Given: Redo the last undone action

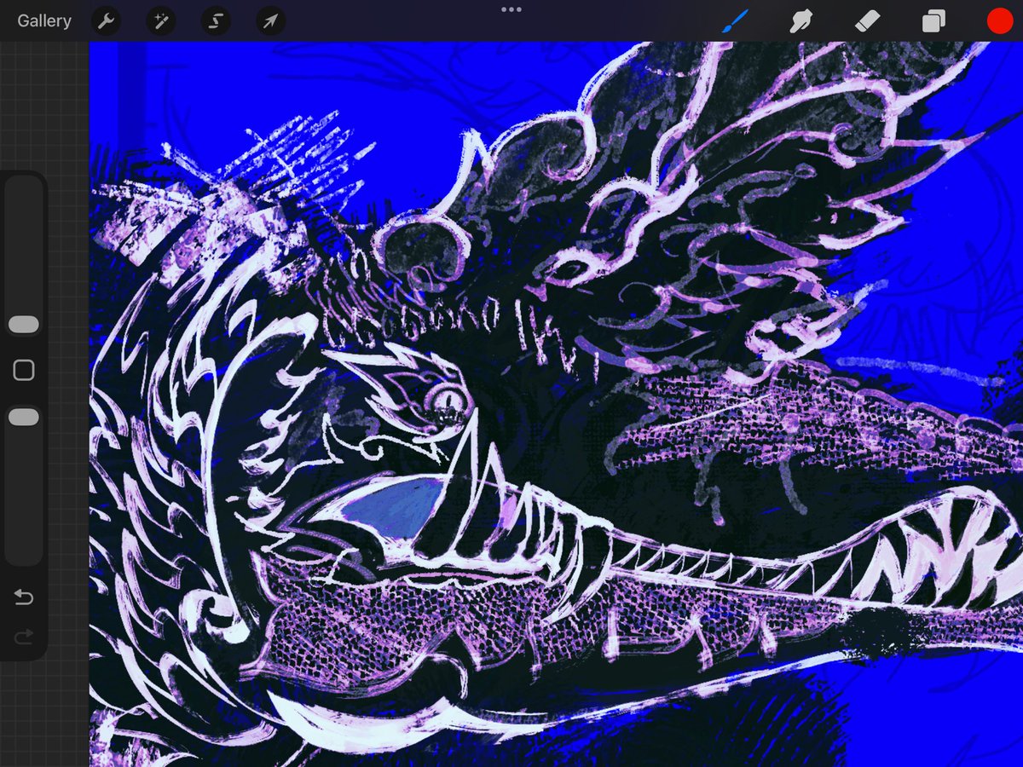Looking at the screenshot, I should pos(24,636).
